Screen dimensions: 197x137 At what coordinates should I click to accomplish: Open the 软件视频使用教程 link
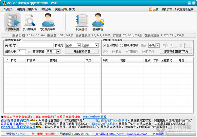tap(95, 117)
